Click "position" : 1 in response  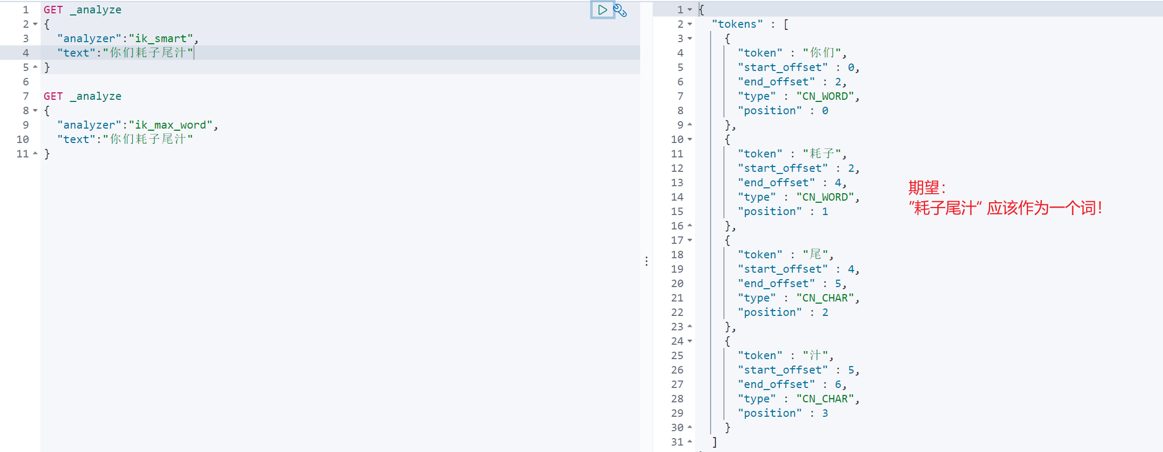tap(783, 211)
